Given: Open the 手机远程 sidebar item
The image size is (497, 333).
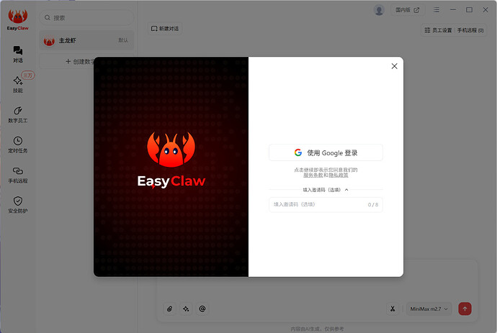Looking at the screenshot, I should pos(18,175).
